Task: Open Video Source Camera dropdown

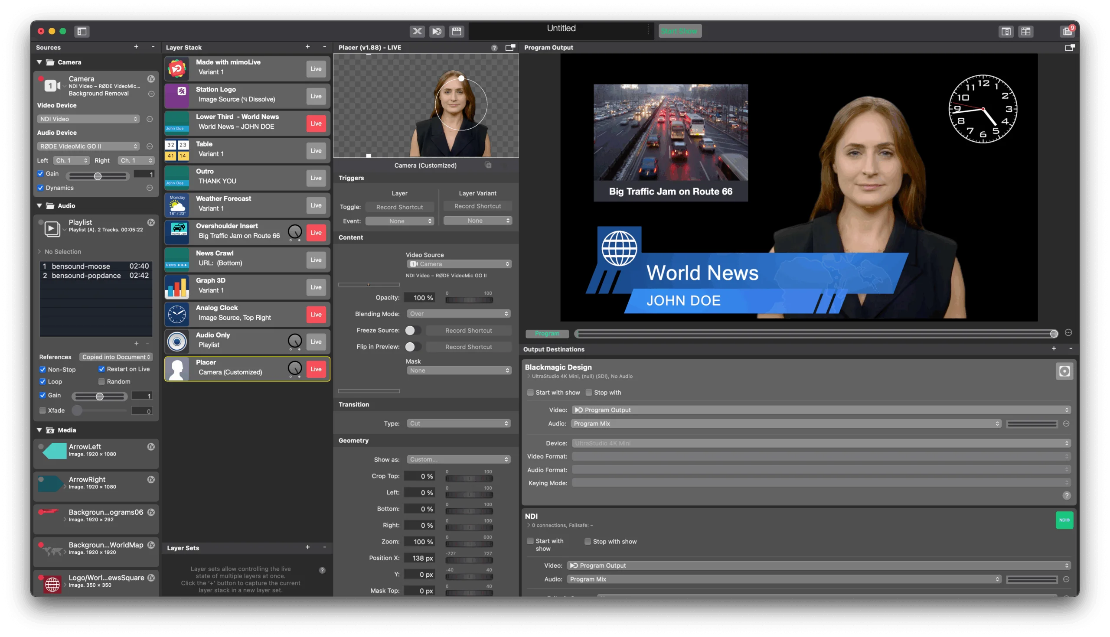Action: click(459, 264)
